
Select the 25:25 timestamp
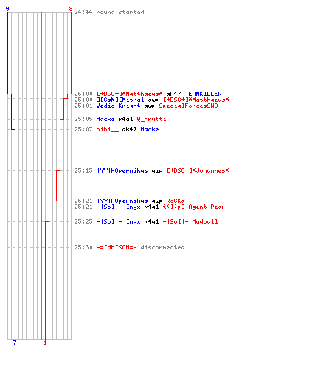[x=83, y=221]
